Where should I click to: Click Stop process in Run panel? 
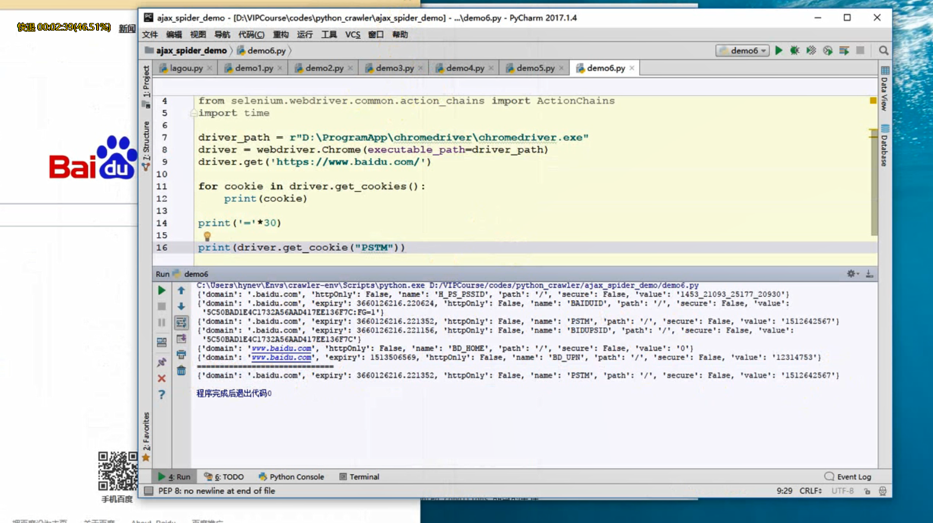162,306
